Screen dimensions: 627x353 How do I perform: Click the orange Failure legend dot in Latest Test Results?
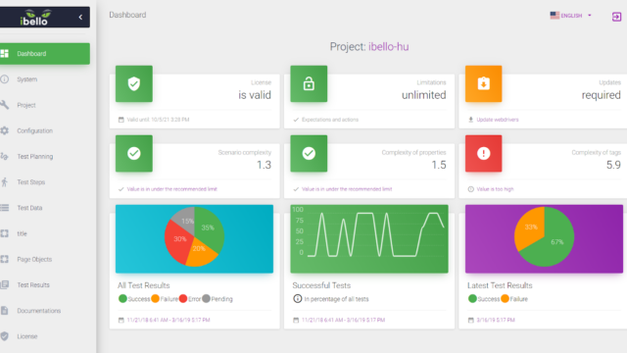click(506, 298)
